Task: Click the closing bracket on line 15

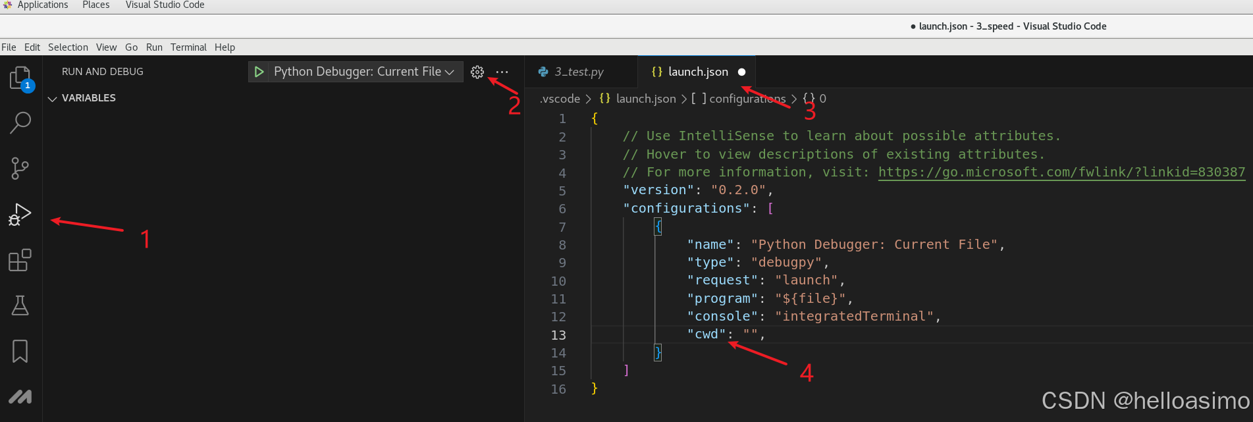Action: point(626,370)
